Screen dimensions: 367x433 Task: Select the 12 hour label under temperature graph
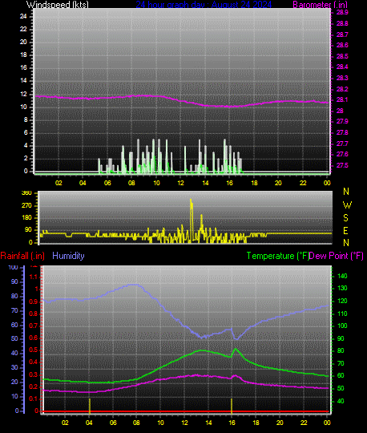(x=184, y=423)
